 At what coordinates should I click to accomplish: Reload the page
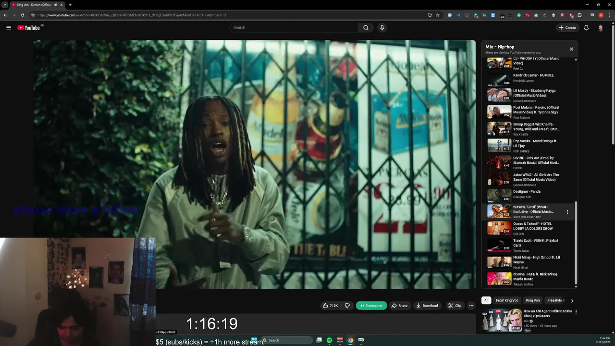(x=22, y=15)
